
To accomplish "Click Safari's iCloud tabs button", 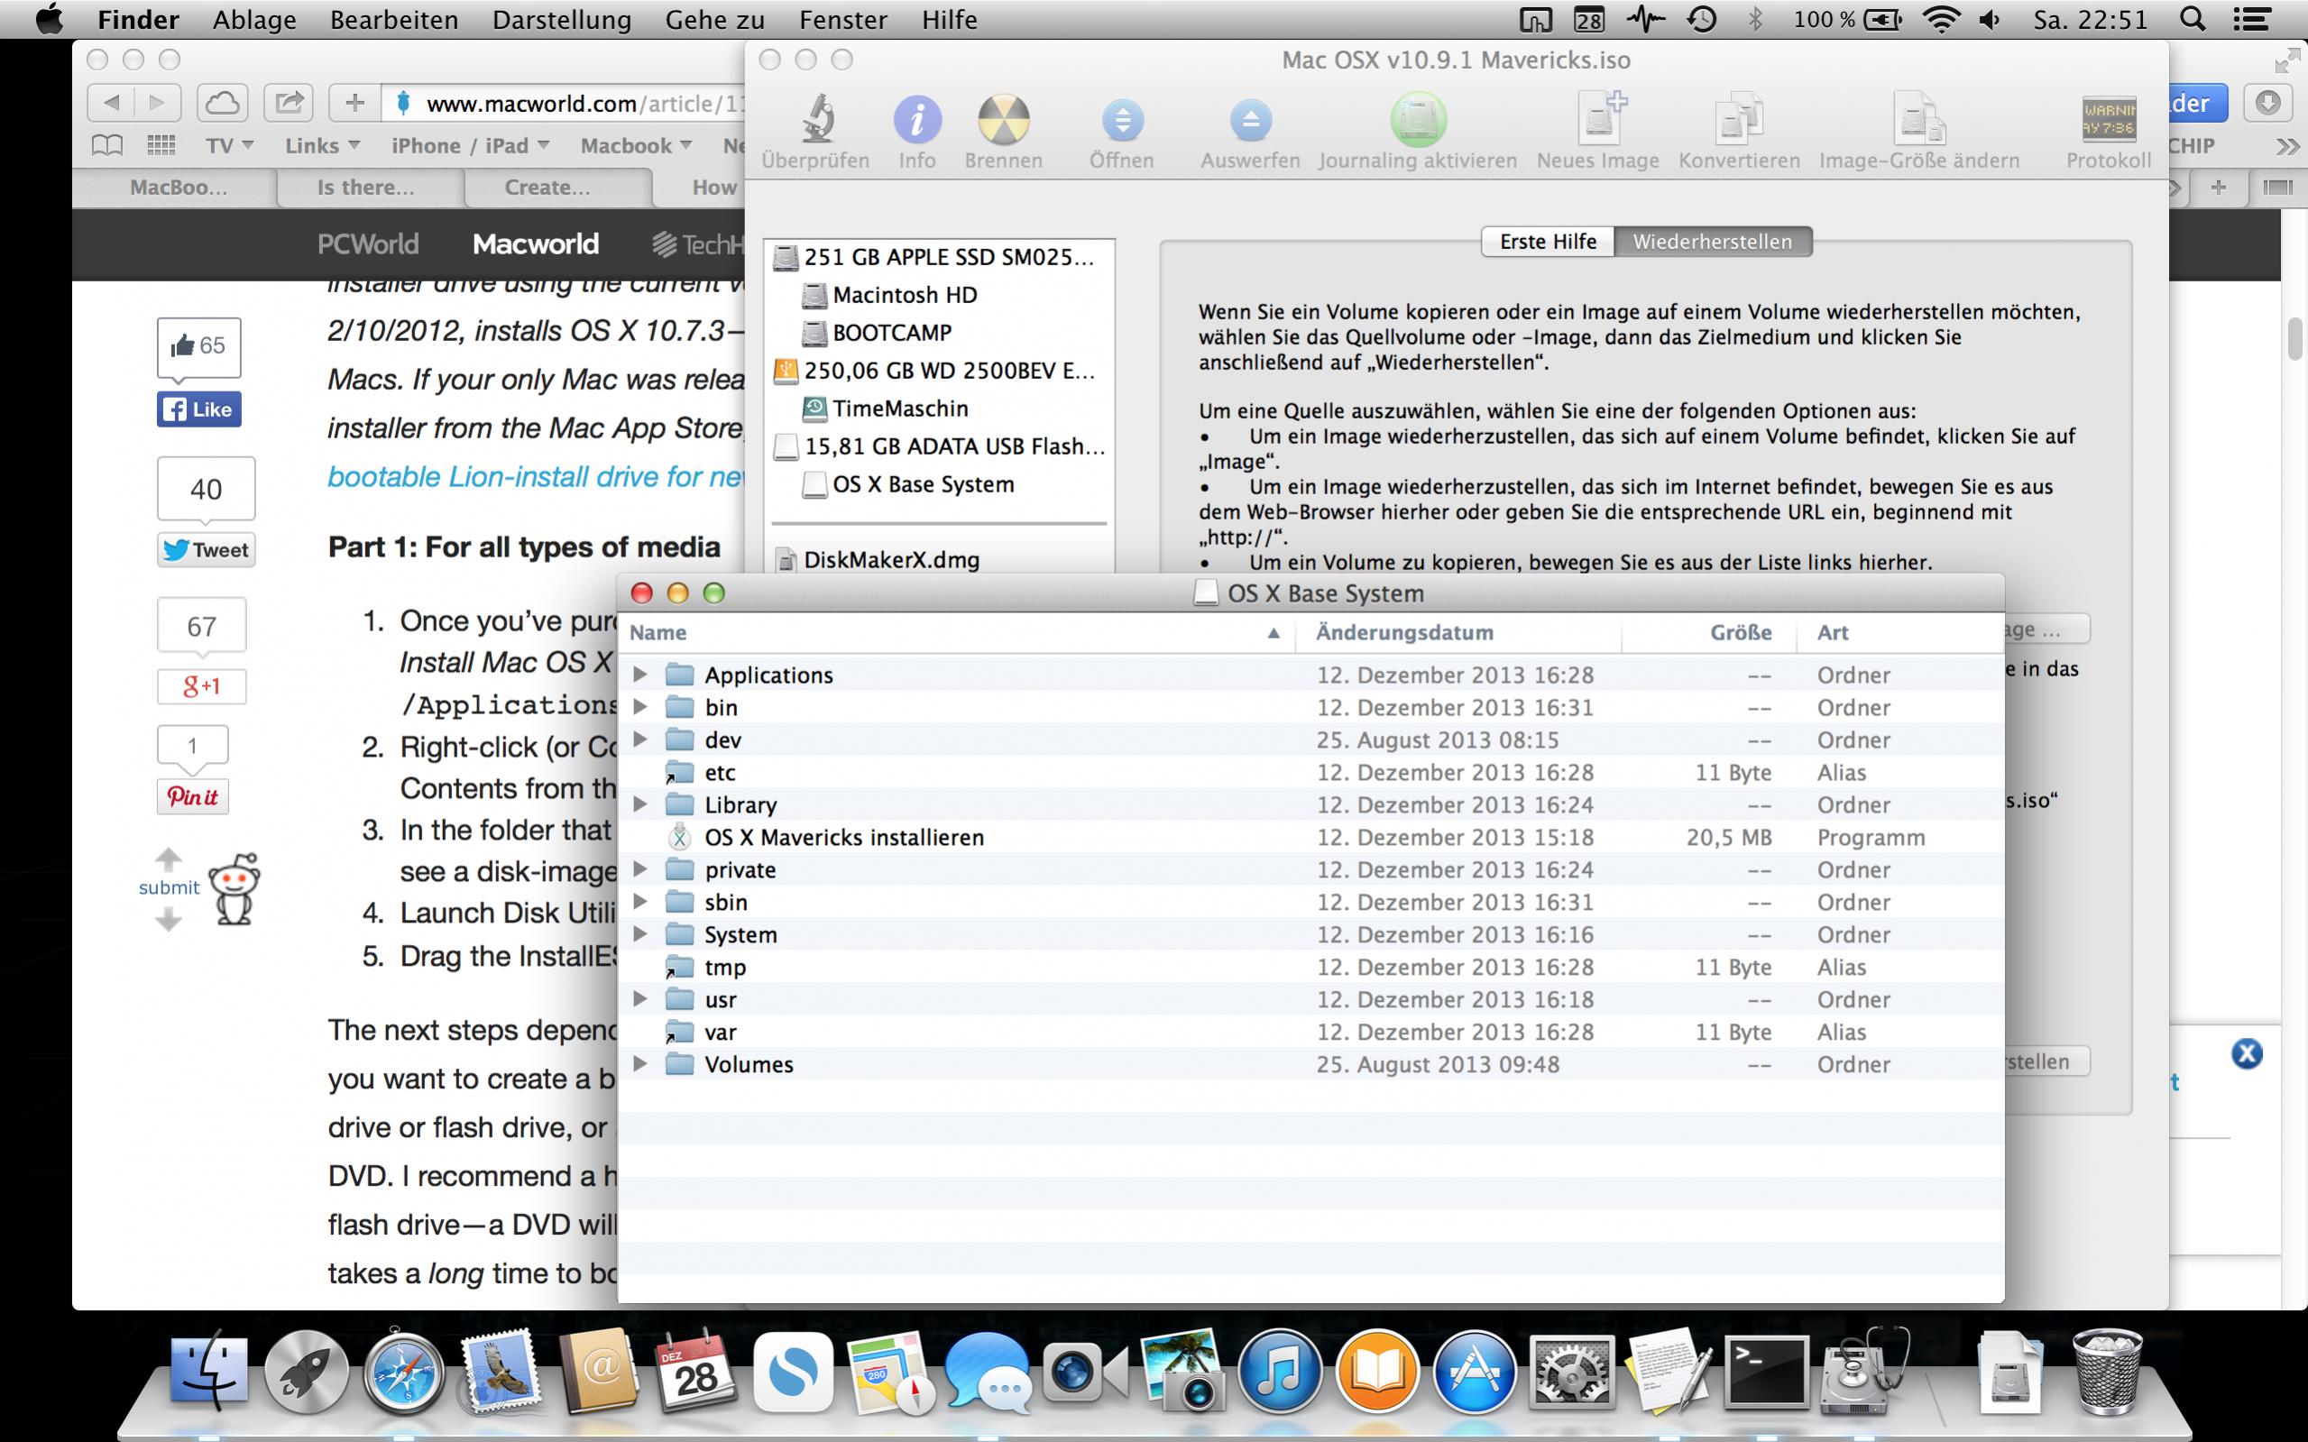I will (222, 102).
